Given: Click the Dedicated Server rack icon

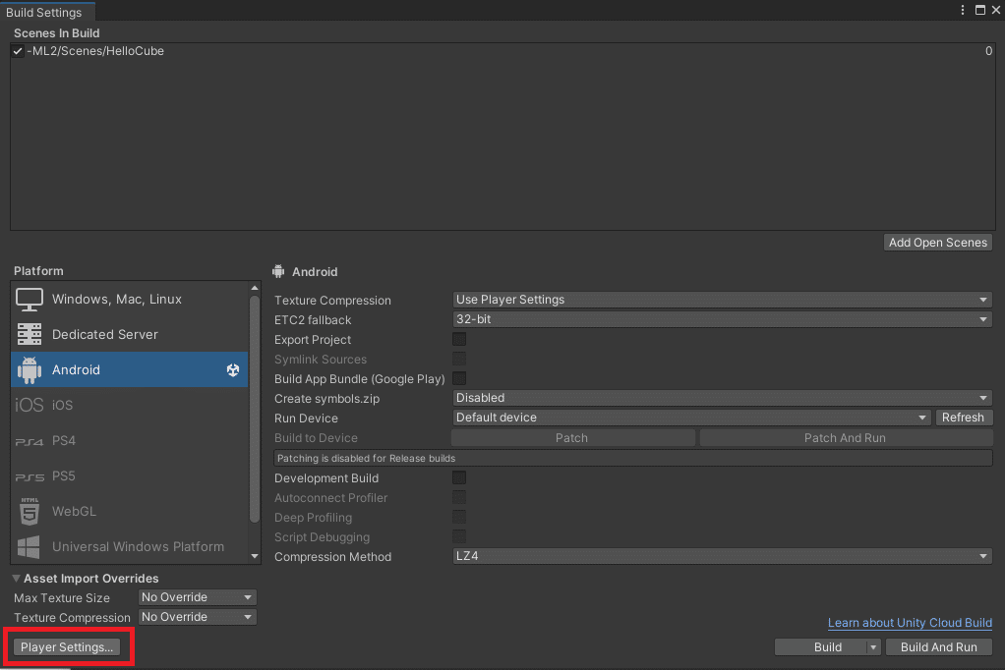Looking at the screenshot, I should point(30,334).
